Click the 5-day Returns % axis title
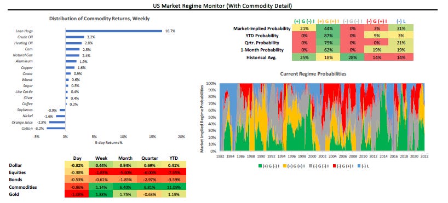Image resolution: width=448 pixels, height=203 pixels. click(x=109, y=142)
